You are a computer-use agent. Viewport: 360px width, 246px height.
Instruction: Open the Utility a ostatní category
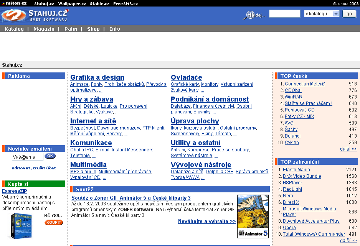pyautogui.click(x=196, y=143)
